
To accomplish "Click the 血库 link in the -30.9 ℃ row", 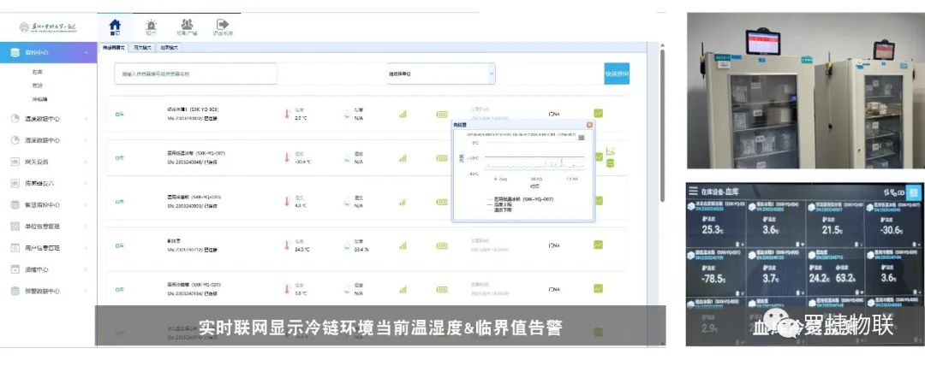I will point(119,158).
